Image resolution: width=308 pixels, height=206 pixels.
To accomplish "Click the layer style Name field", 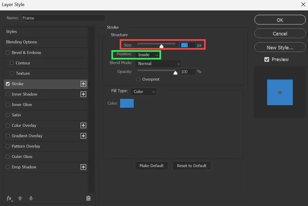I will [63, 18].
